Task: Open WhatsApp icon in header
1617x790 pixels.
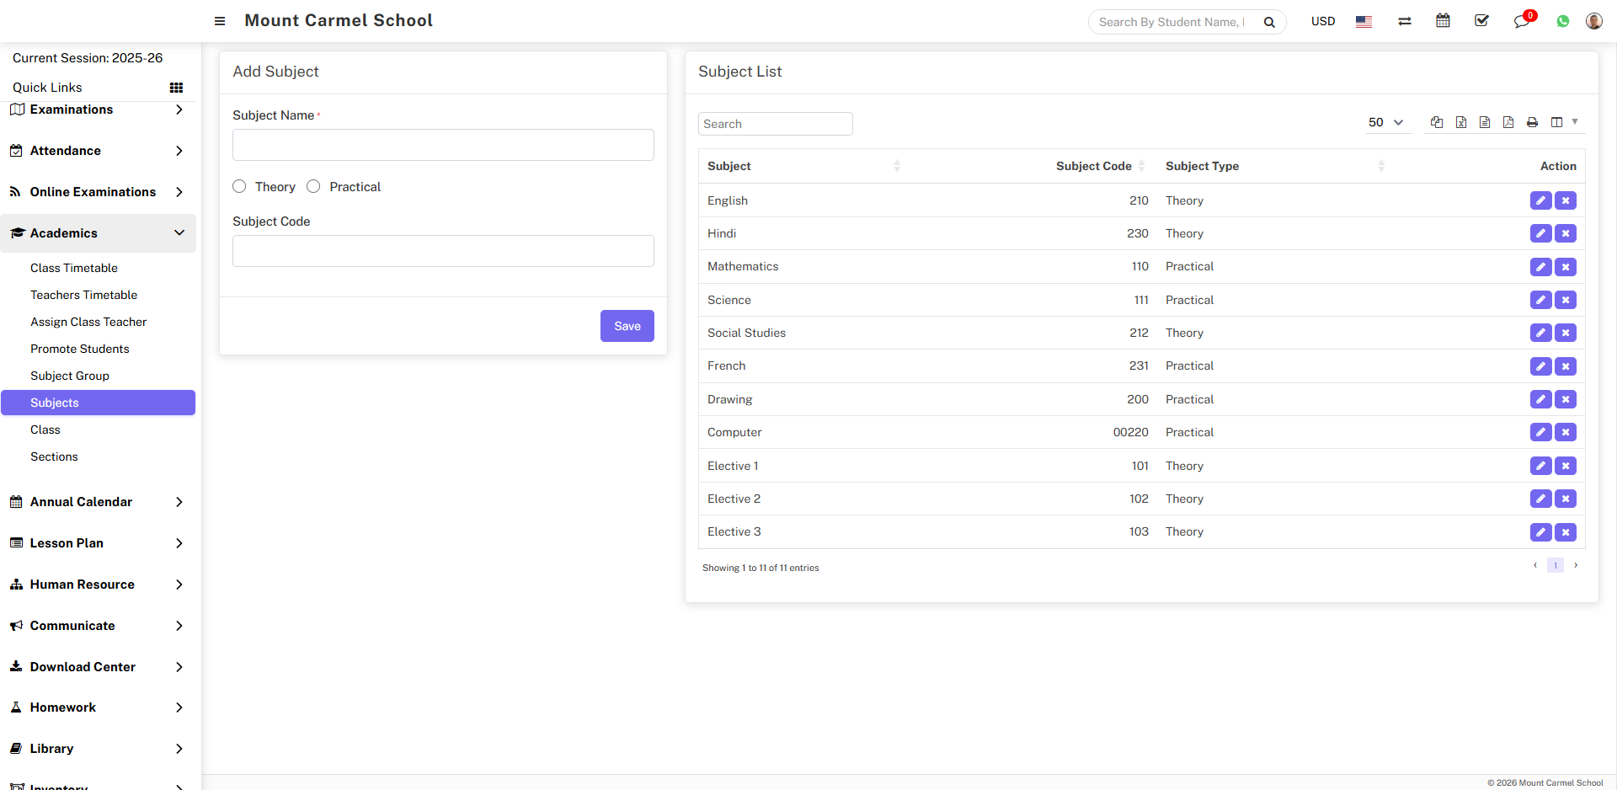Action: pos(1563,22)
